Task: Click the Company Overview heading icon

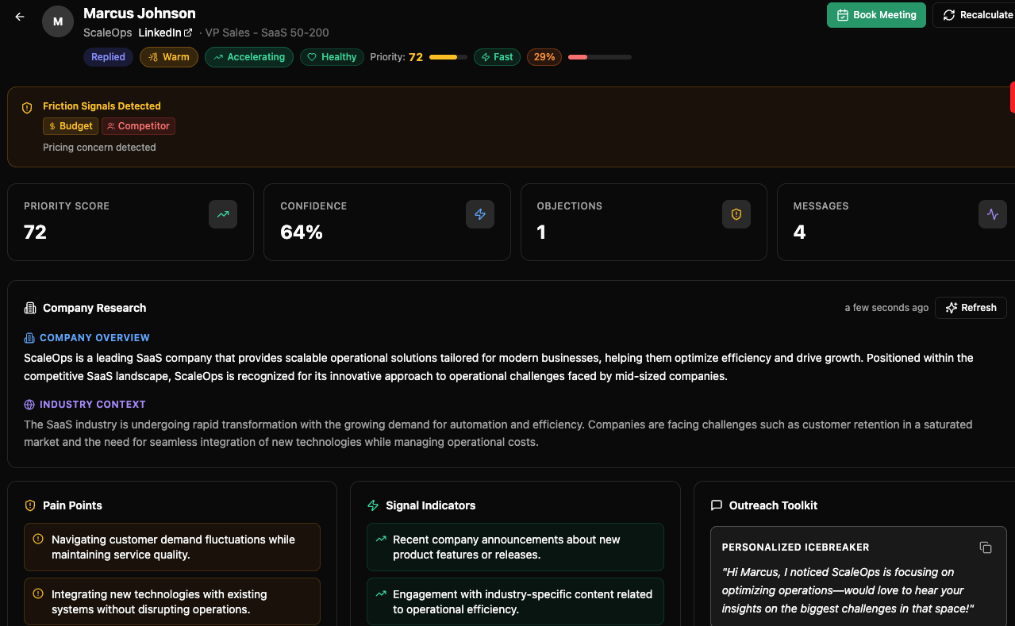Action: [x=29, y=338]
